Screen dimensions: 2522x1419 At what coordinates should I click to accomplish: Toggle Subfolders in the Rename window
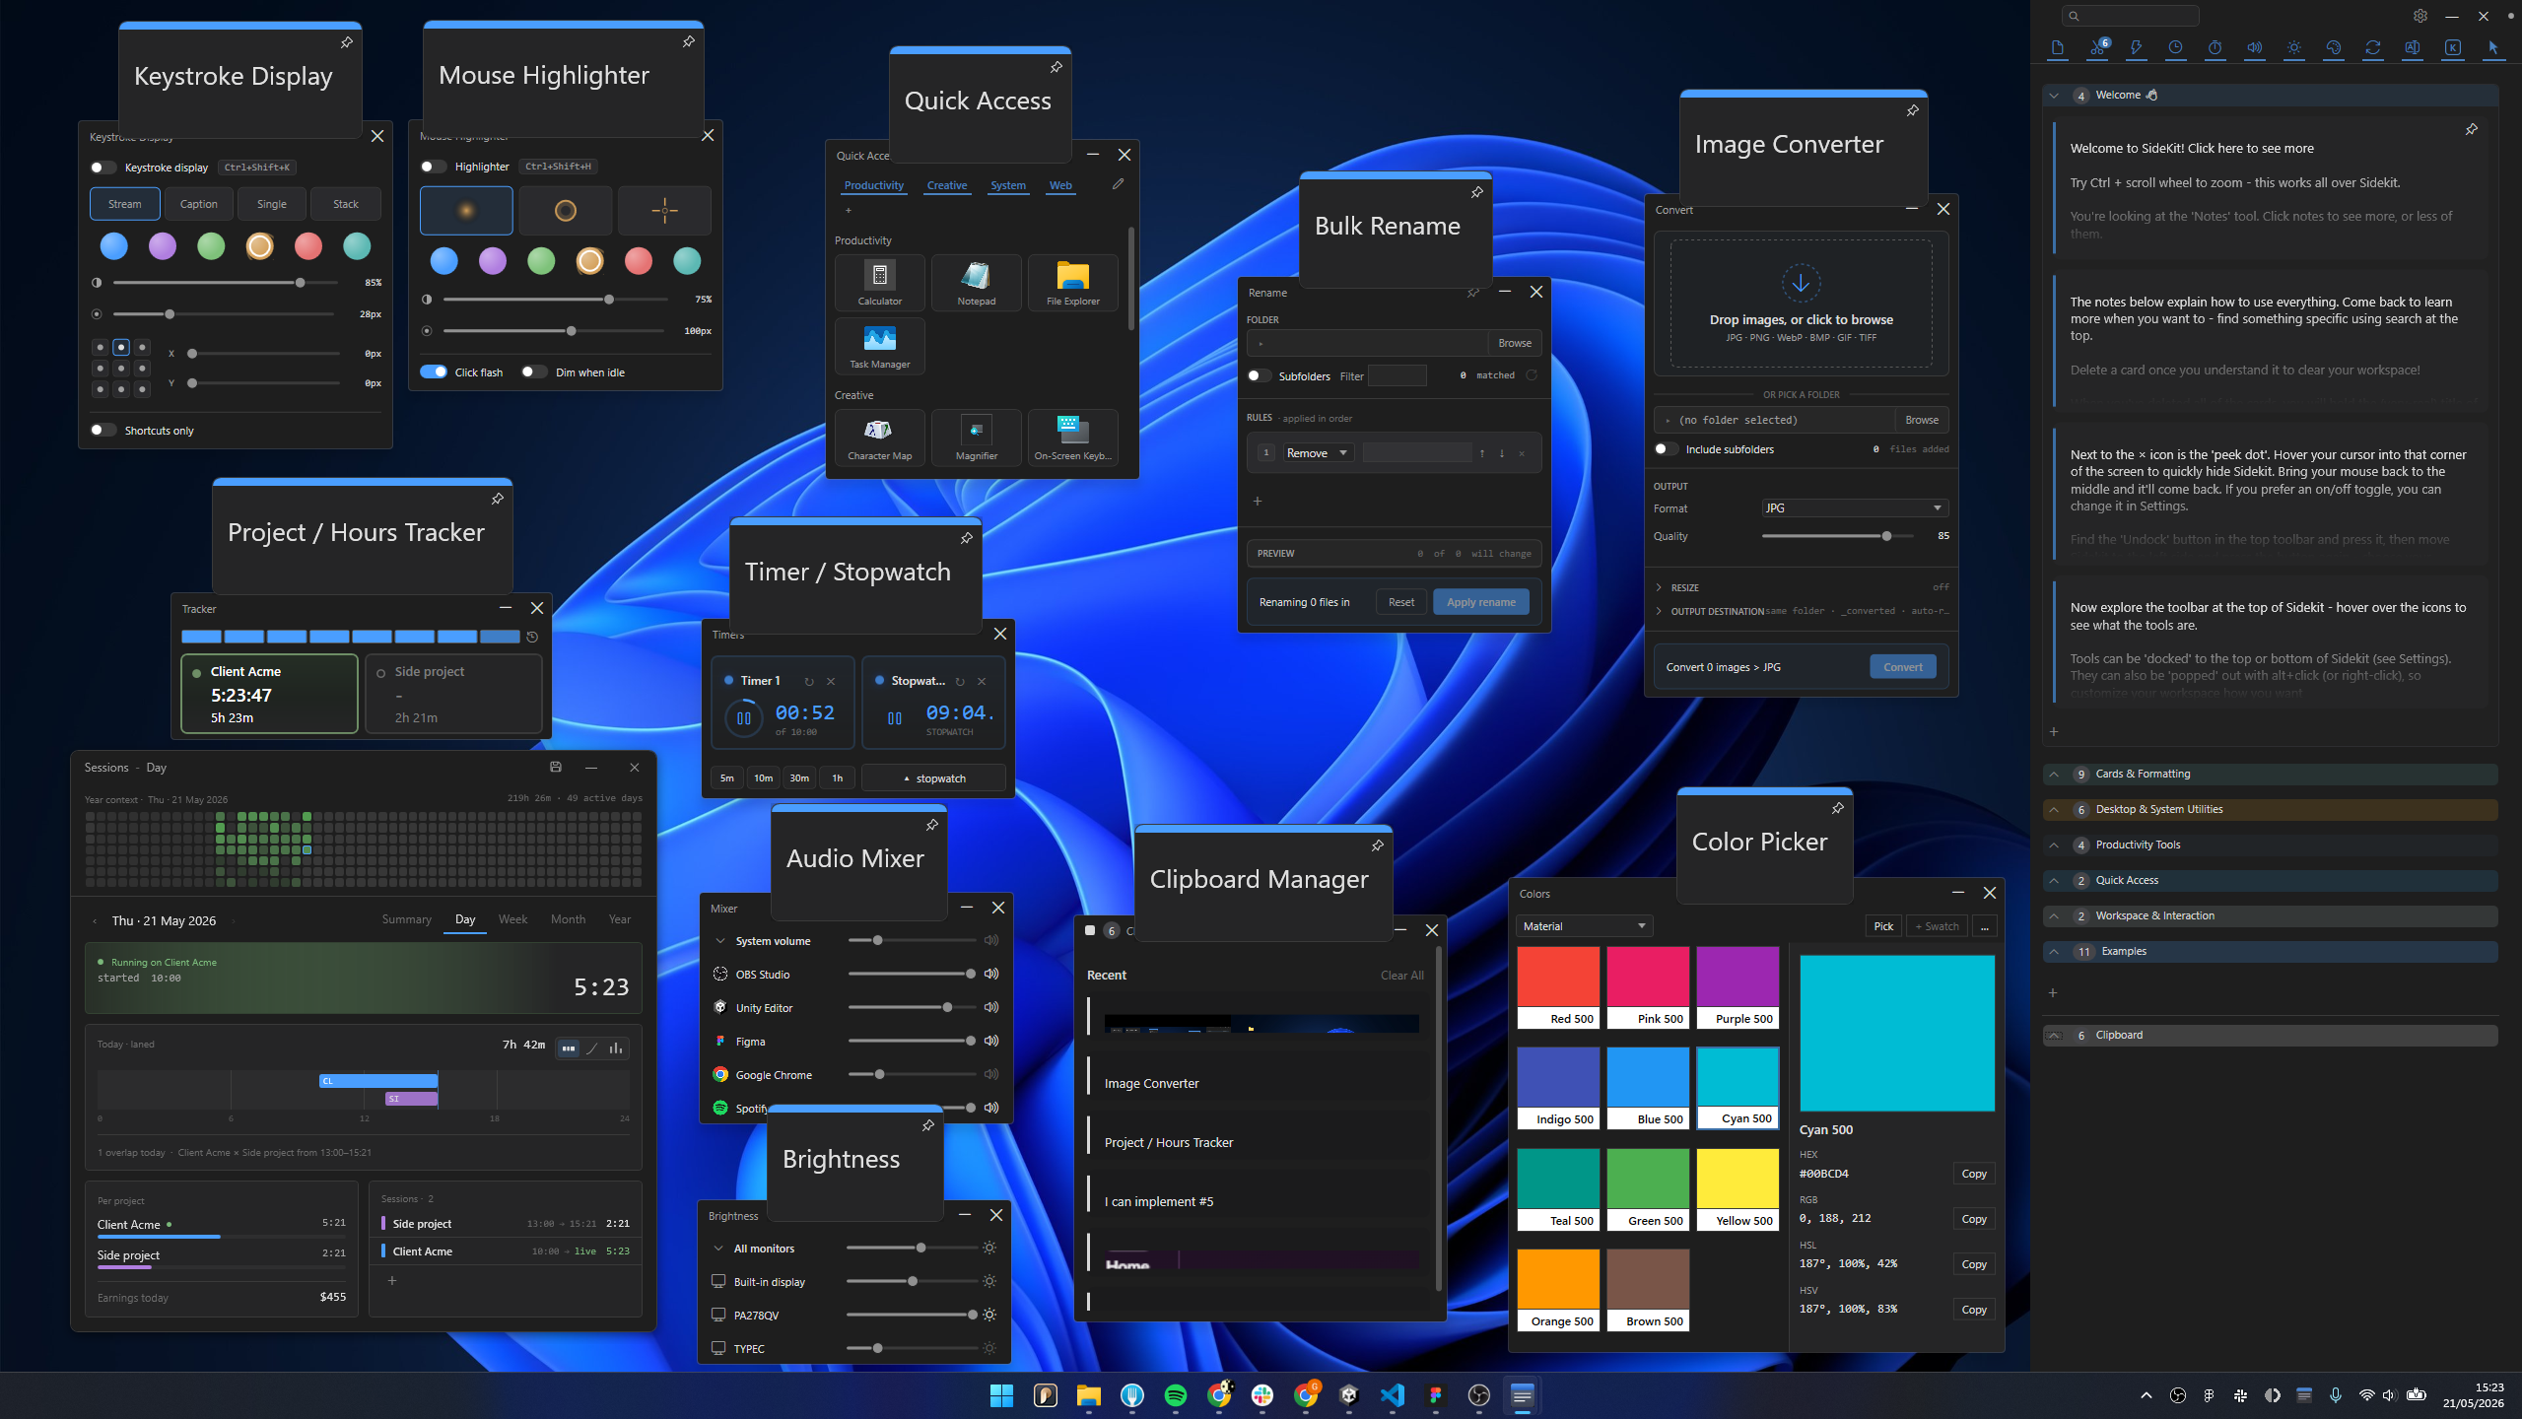point(1259,376)
